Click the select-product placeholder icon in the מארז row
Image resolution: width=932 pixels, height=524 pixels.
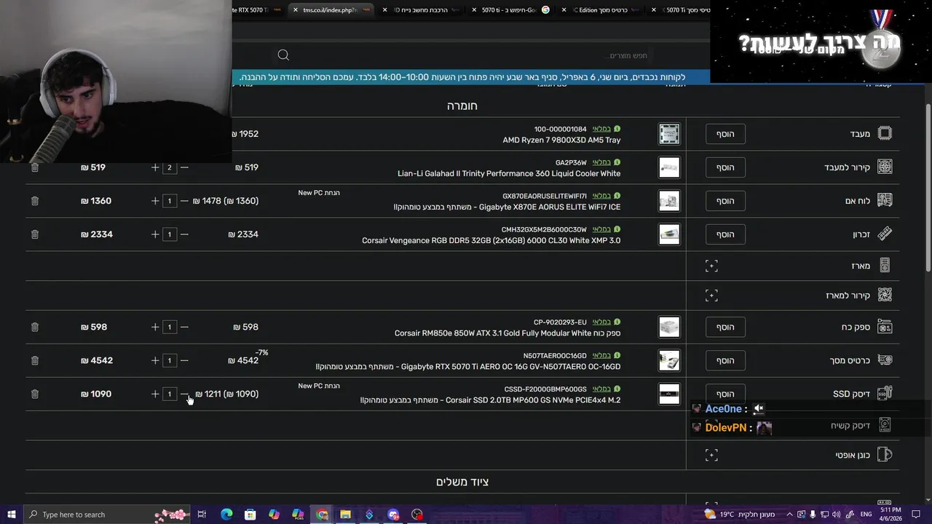[711, 266]
